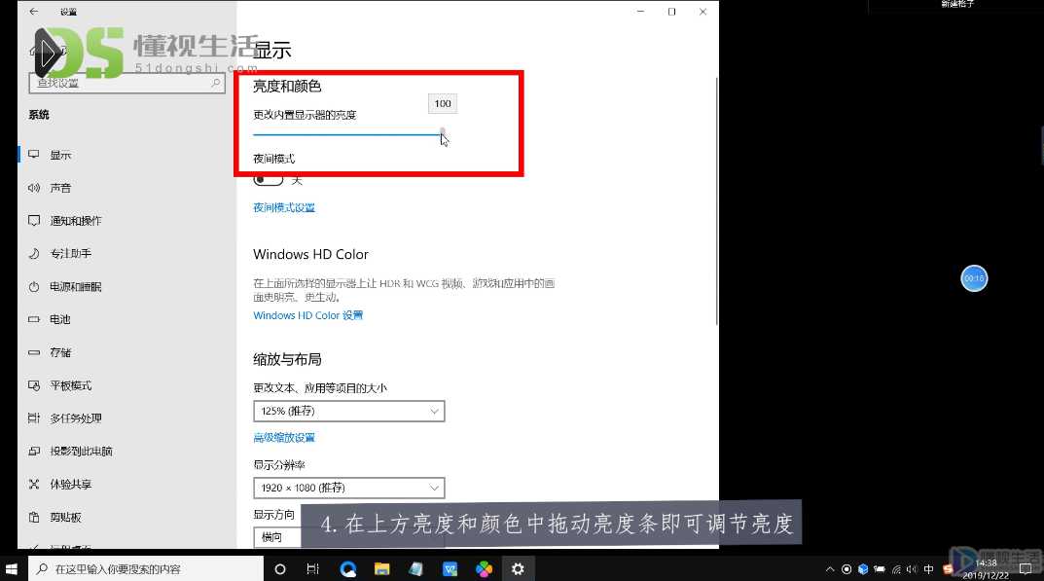Open the 声音 (Sound) settings icon

point(59,187)
